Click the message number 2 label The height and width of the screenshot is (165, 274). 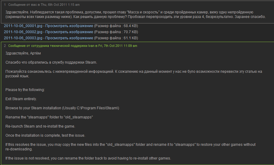pos(5,46)
